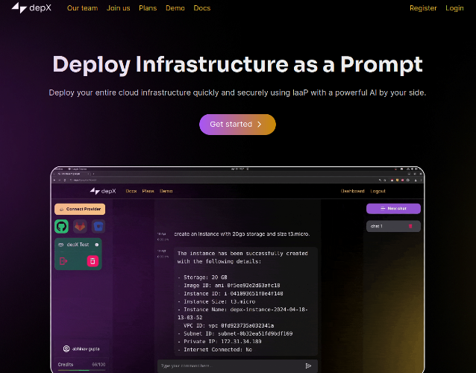Click the user avatar icon beside abhinav gupta

click(66, 349)
